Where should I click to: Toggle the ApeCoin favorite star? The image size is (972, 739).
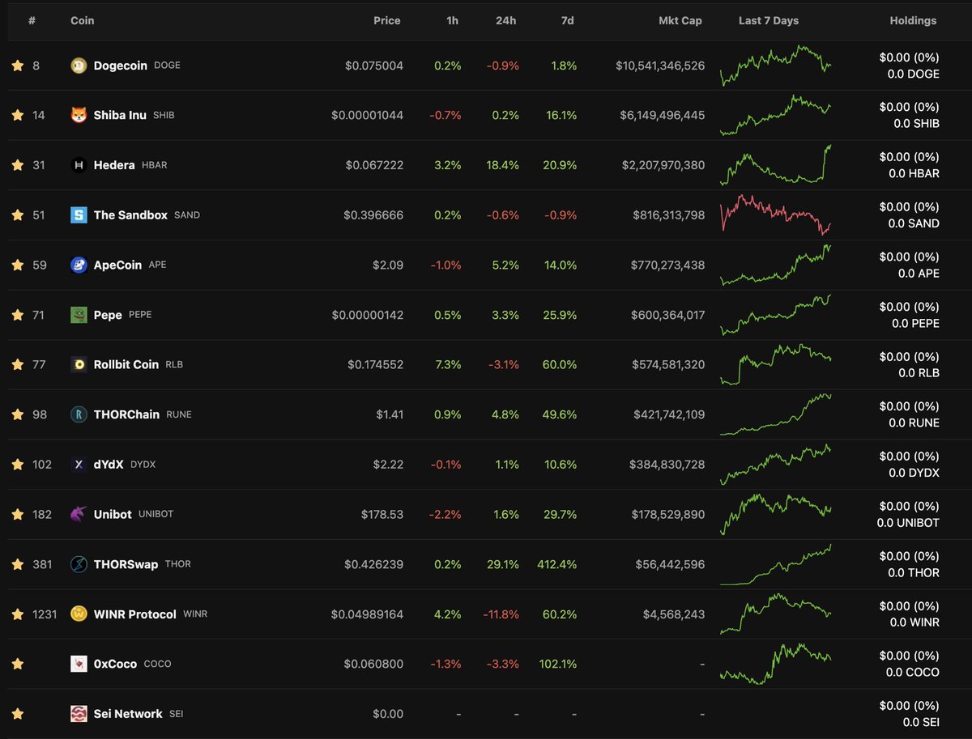[18, 265]
